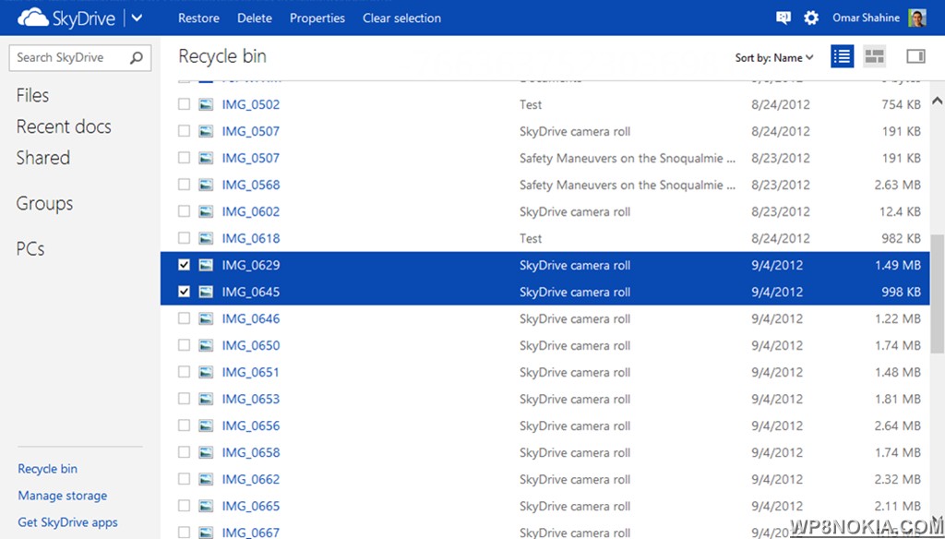Click the 2.32 MB size of IMG_0662
The height and width of the screenshot is (539, 945).
(897, 479)
